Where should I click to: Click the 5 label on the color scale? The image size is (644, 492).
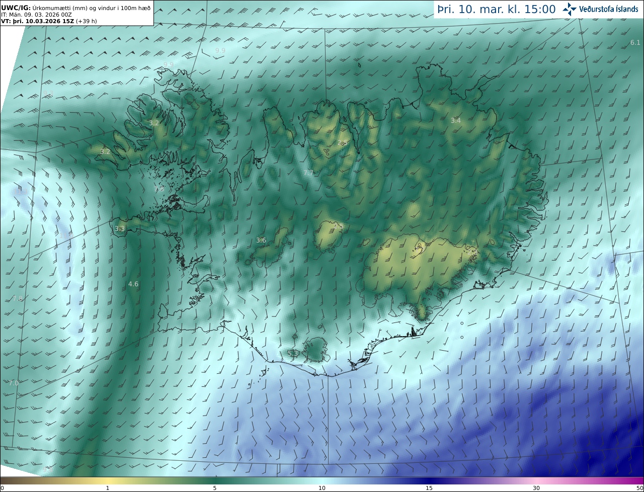click(x=215, y=488)
